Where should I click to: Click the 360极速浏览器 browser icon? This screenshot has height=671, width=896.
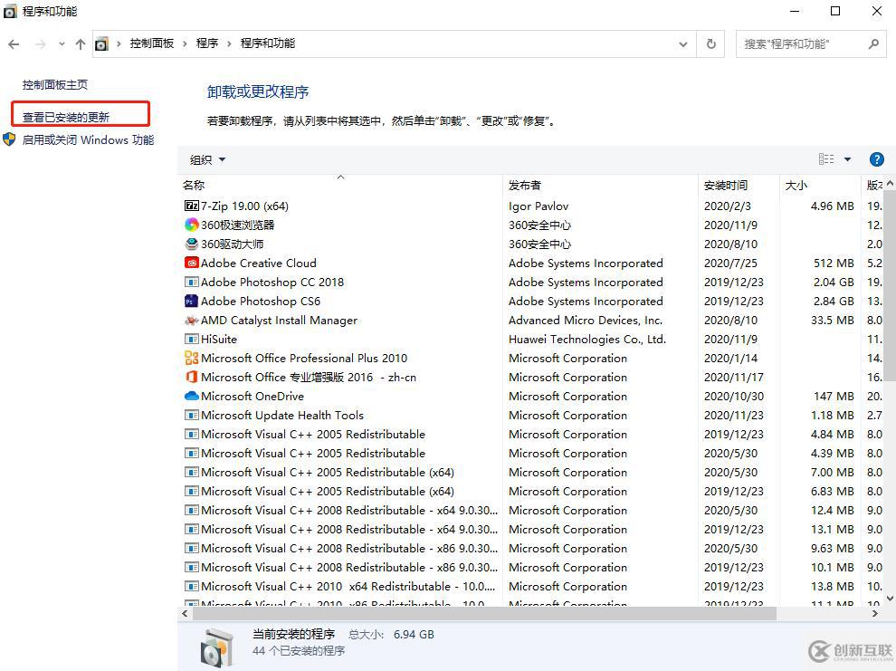(x=191, y=225)
